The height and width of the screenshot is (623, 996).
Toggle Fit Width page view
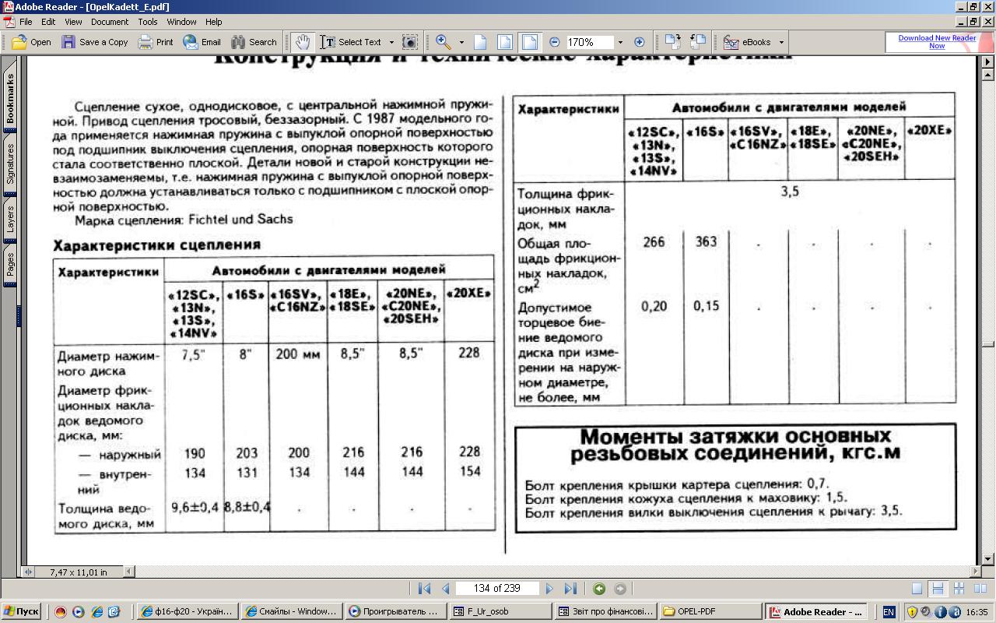(529, 42)
